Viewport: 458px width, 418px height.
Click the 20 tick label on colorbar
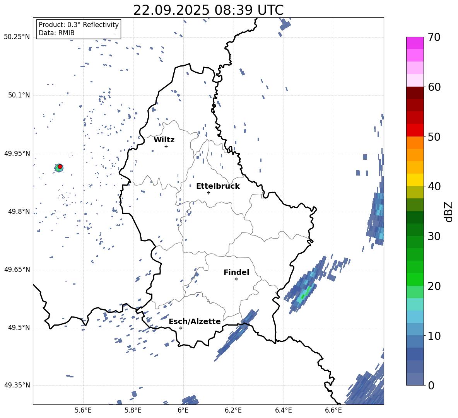coord(434,286)
